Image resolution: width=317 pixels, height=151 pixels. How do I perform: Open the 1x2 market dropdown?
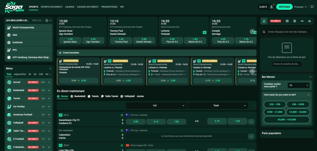(x=156, y=106)
